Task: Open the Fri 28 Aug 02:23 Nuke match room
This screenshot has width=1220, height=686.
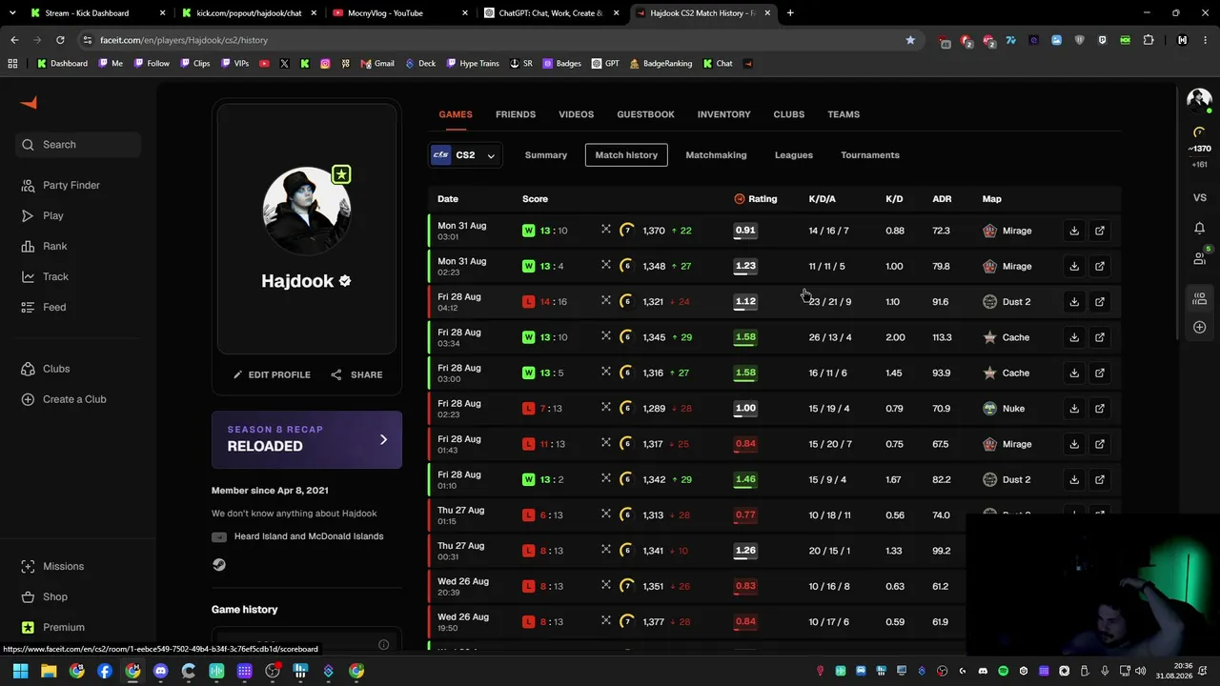Action: click(x=1100, y=409)
